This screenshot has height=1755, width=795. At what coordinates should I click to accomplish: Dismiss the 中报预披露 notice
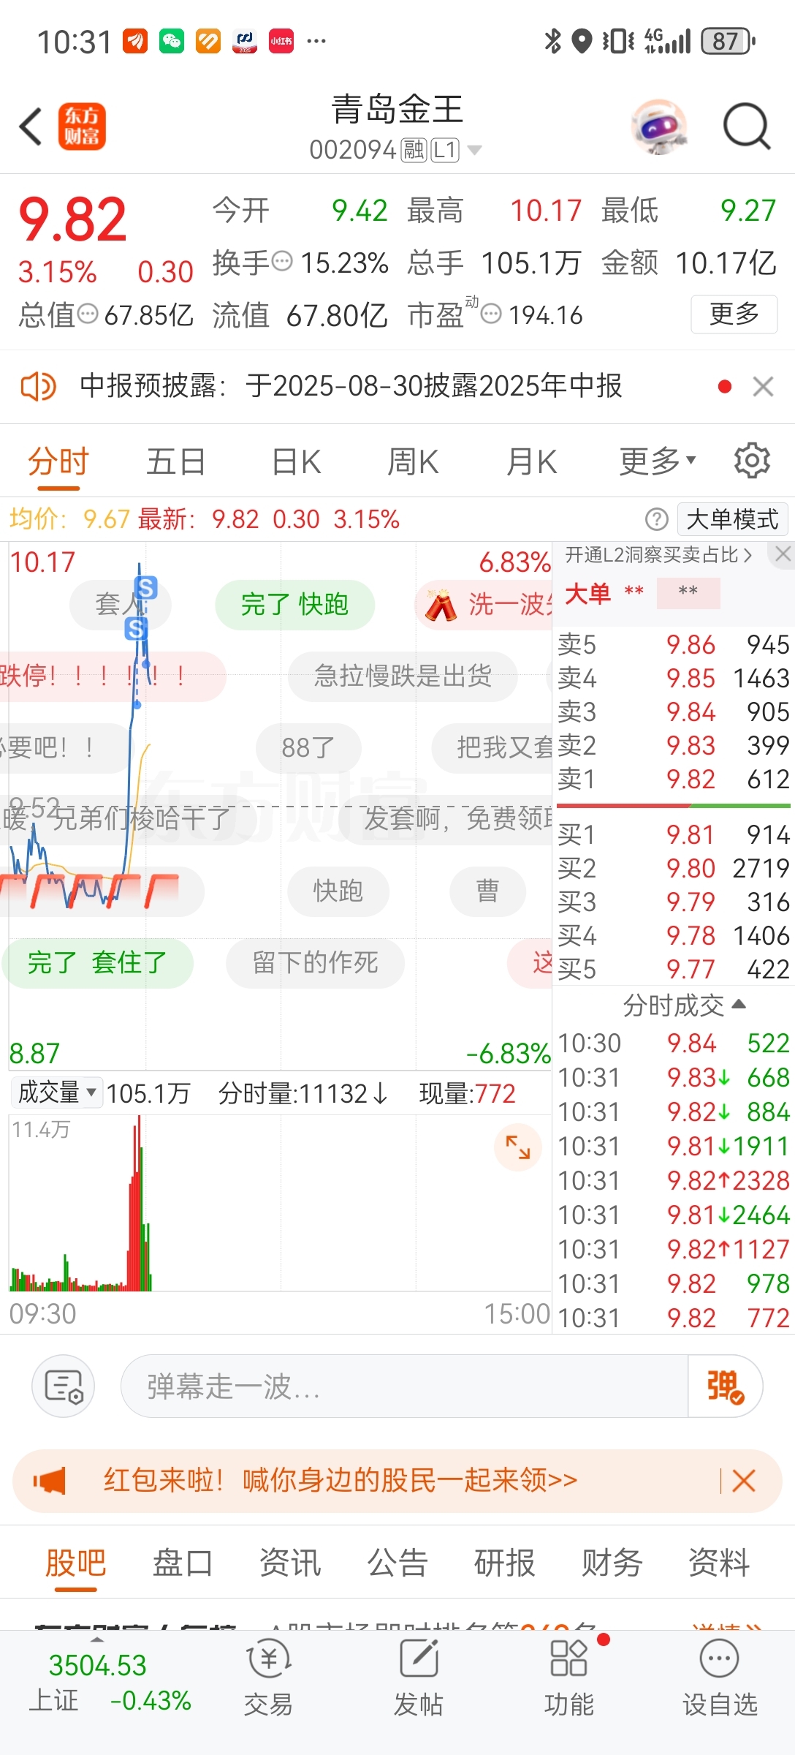pyautogui.click(x=763, y=386)
